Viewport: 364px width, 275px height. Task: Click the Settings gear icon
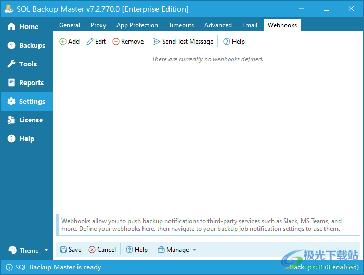pos(11,101)
